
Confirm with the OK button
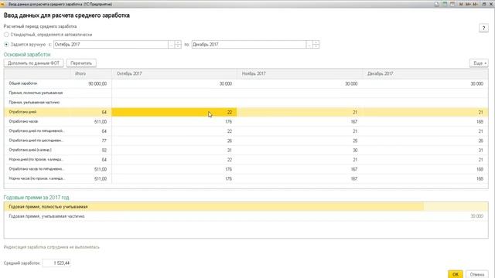(455, 274)
